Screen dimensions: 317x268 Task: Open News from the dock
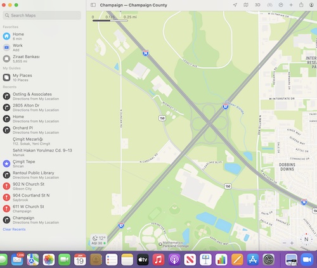pyautogui.click(x=190, y=260)
